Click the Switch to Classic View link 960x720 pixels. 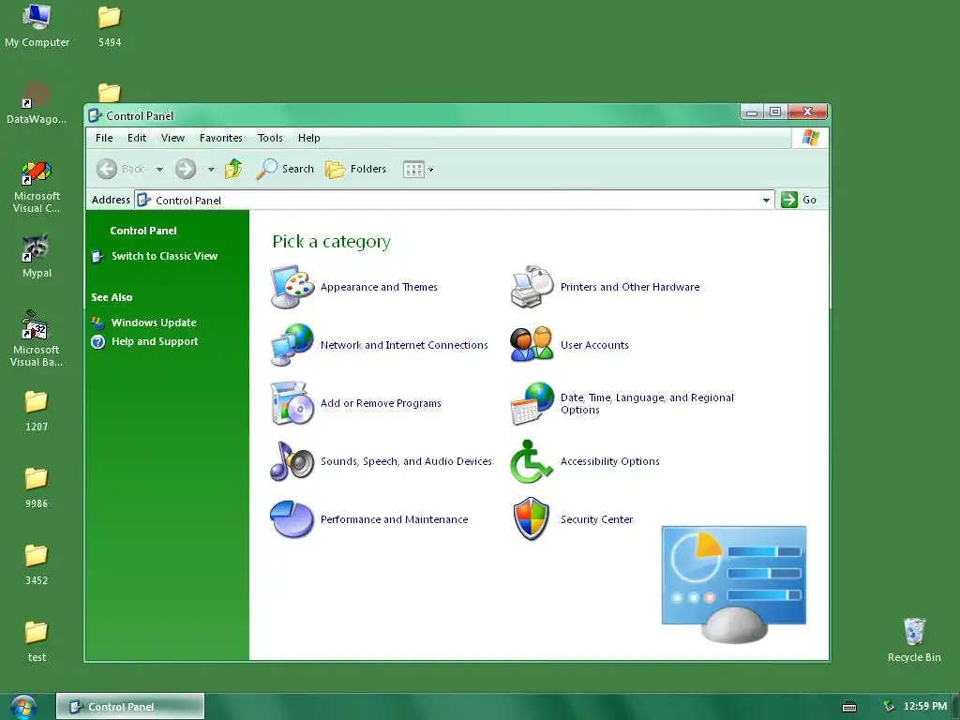(165, 256)
